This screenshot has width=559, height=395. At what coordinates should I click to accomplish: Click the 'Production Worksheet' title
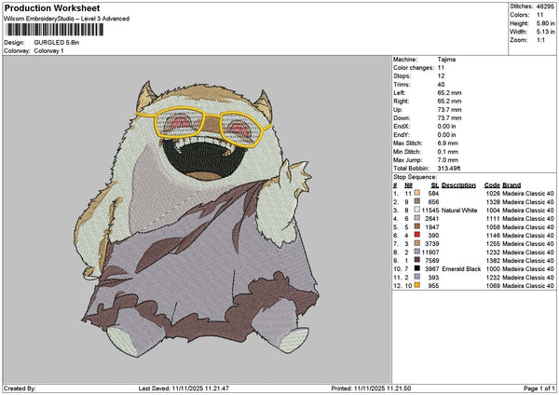coord(52,8)
